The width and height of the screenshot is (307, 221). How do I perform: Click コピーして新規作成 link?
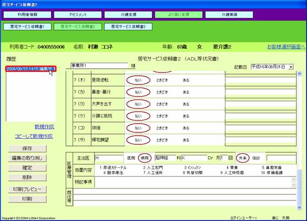pos(34,136)
